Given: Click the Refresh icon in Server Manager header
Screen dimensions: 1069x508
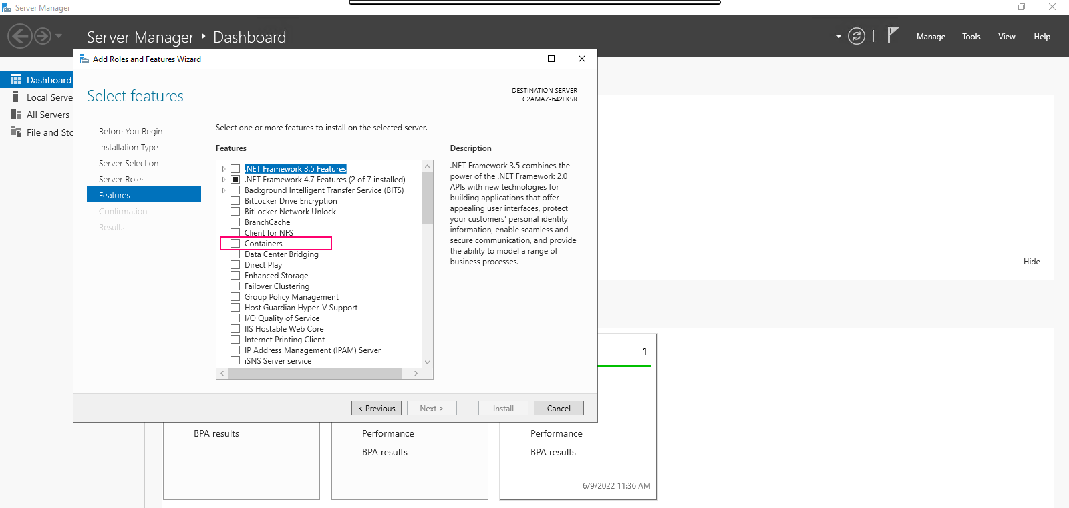Looking at the screenshot, I should point(857,36).
